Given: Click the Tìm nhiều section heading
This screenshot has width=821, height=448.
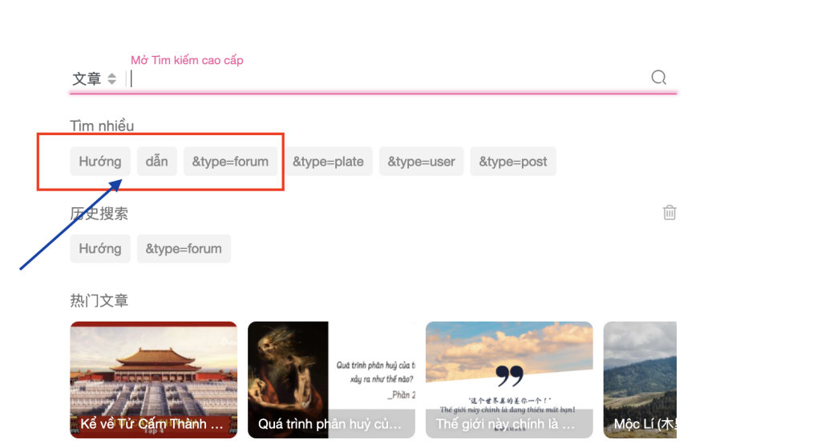Looking at the screenshot, I should pyautogui.click(x=102, y=126).
